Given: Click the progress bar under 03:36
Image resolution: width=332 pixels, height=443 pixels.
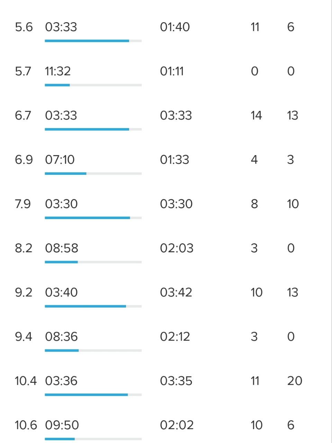Looking at the screenshot, I should click(93, 395).
